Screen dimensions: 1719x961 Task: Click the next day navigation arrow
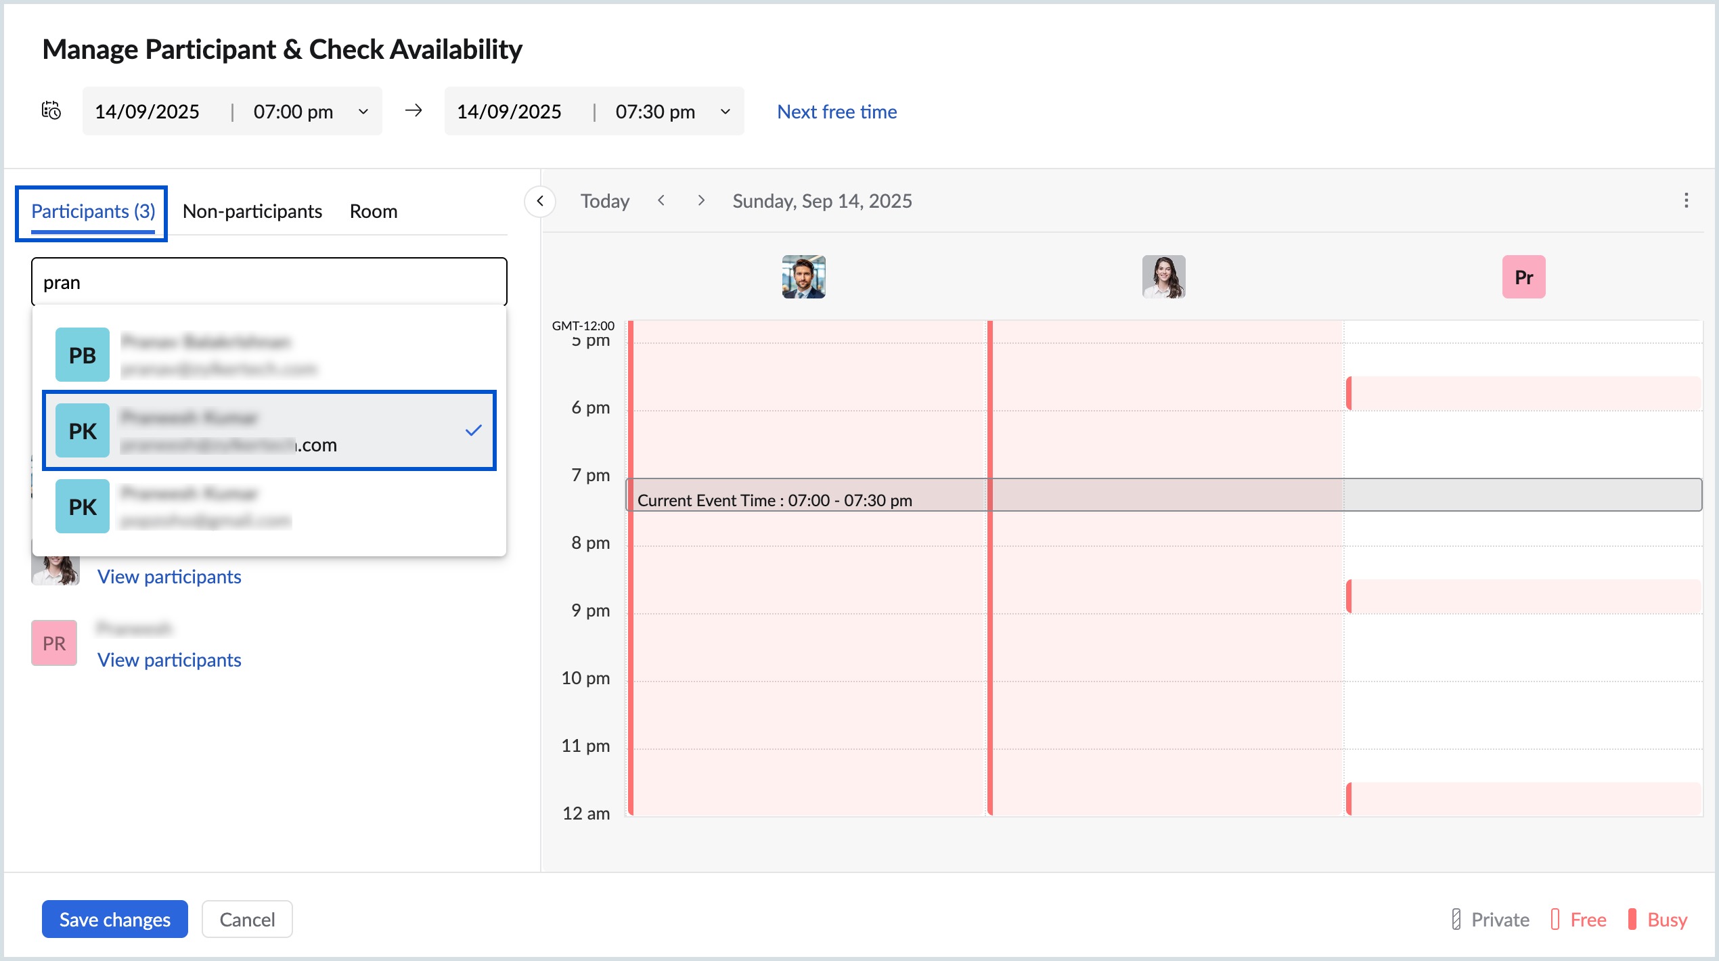coord(700,200)
